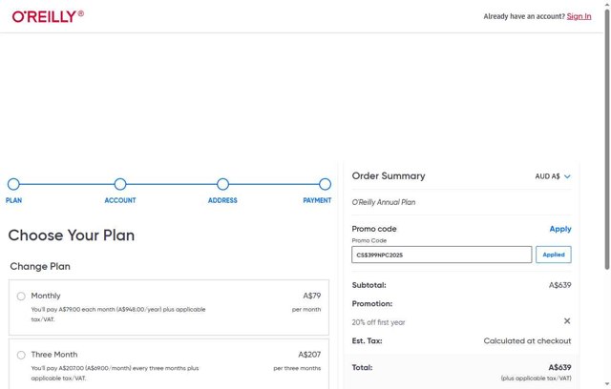Click 'Calculated at checkout' text
The height and width of the screenshot is (389, 611).
click(527, 340)
